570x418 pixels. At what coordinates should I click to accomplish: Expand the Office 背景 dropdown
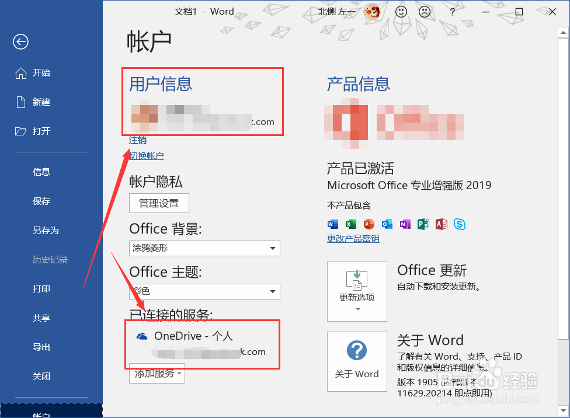pos(204,248)
